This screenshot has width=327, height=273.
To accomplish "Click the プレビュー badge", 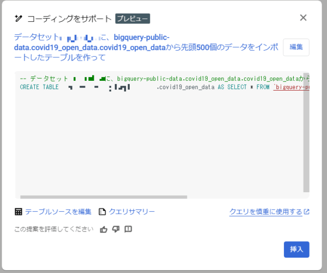I will click(132, 19).
